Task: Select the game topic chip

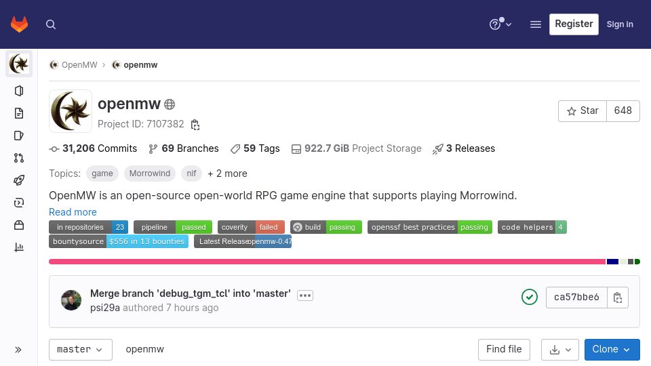Action: point(102,174)
